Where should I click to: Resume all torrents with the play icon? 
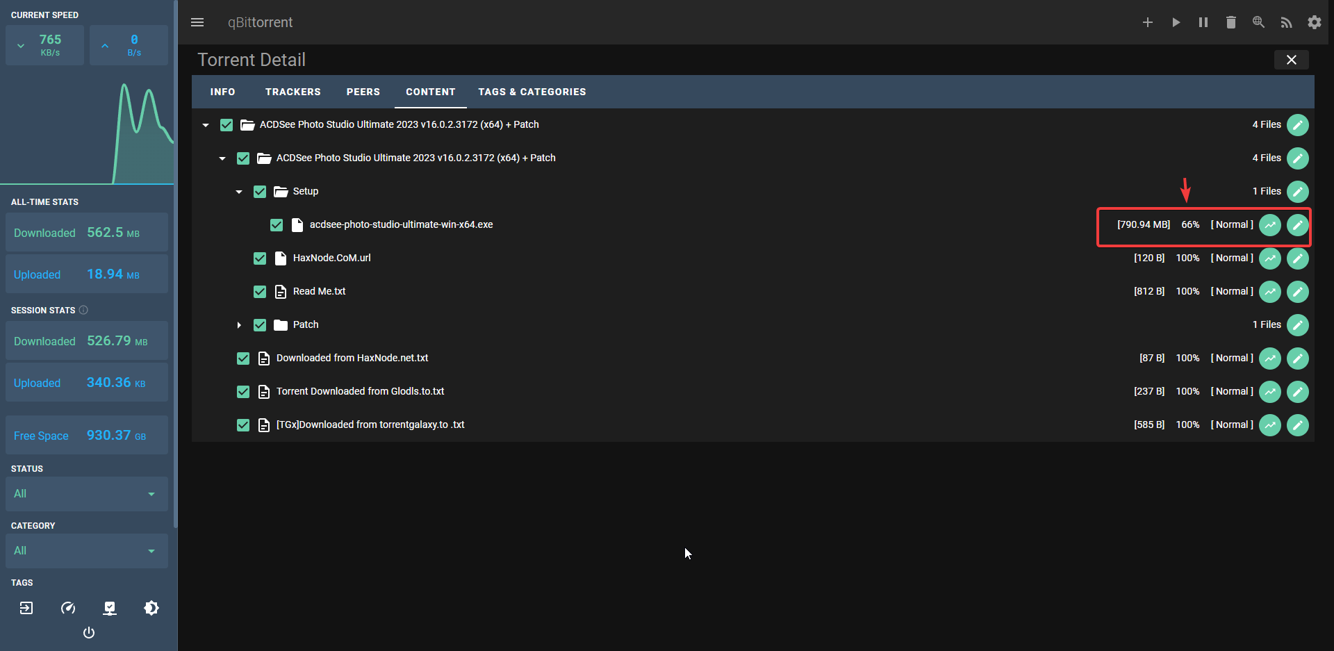1176,22
